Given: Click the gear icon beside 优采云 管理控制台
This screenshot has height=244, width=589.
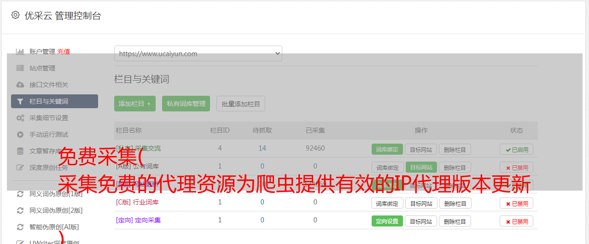Looking at the screenshot, I should [15, 15].
